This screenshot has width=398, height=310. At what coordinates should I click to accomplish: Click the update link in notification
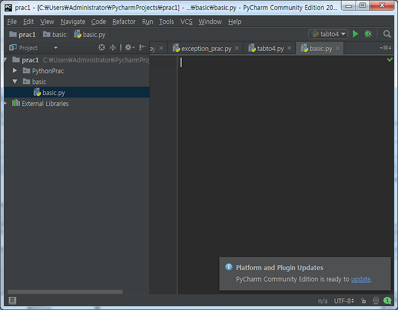(360, 279)
